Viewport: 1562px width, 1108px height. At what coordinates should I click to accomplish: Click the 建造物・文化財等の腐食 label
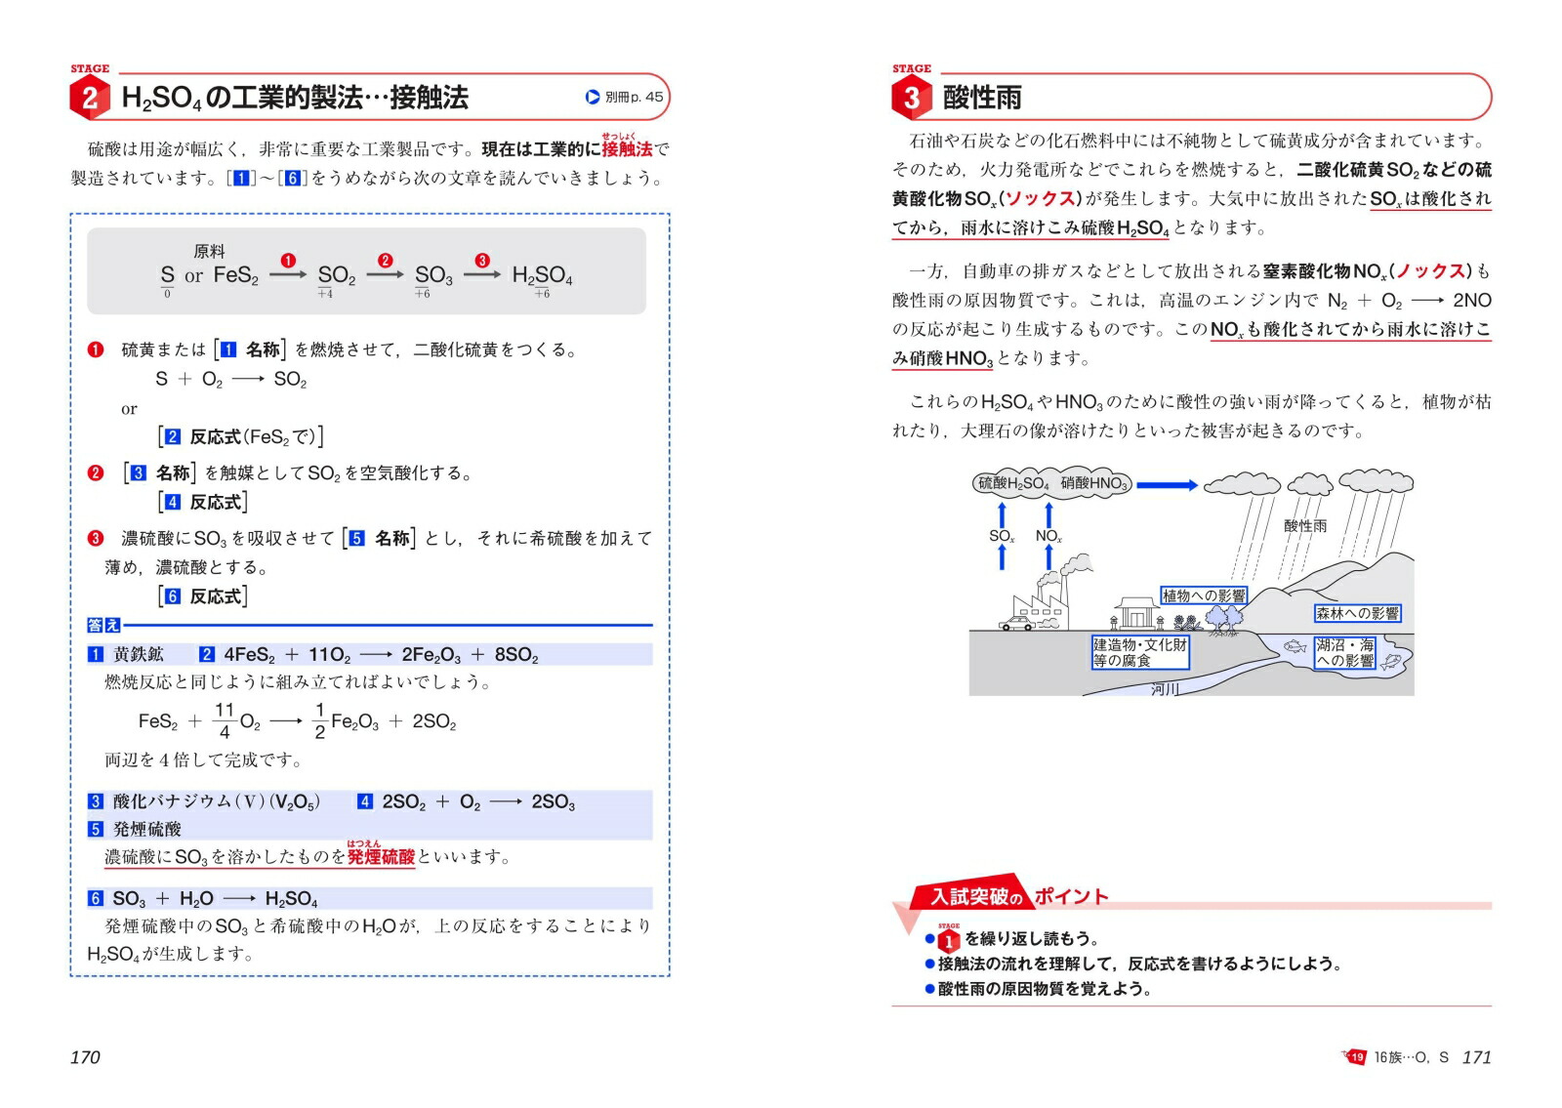(1140, 652)
